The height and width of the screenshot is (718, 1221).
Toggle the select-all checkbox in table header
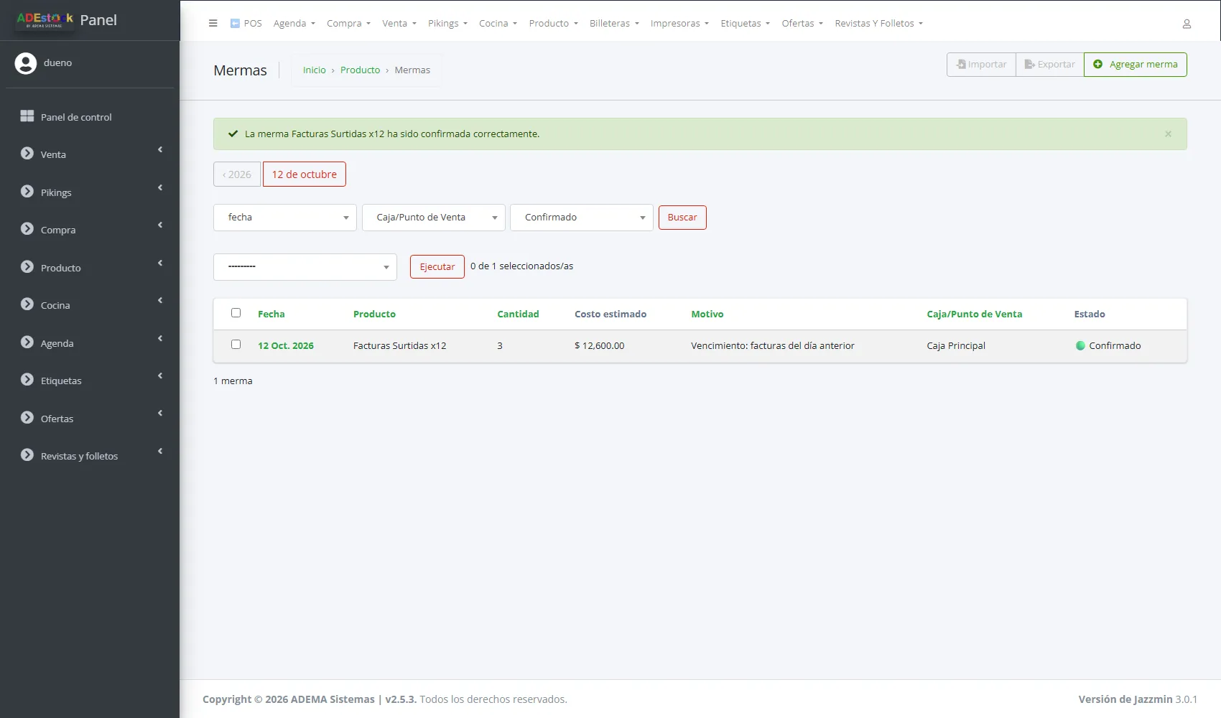click(x=236, y=313)
